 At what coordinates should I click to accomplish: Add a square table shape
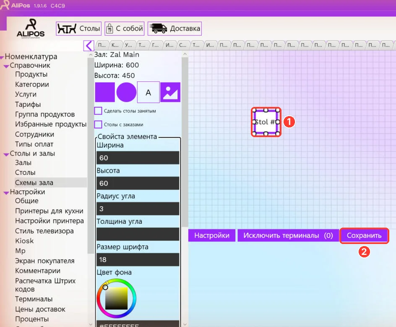(104, 92)
